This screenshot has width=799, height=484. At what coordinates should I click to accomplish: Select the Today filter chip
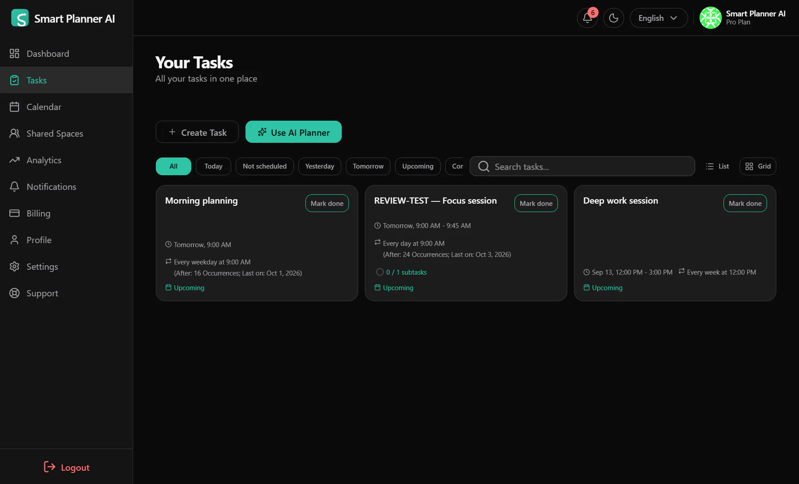tap(214, 166)
